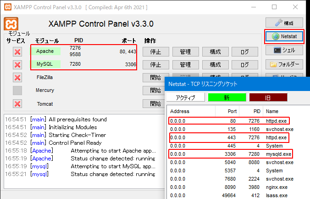Screen dimensions: 310x199
Task: Click log line 'Control Panel Ready'
Action: [x=75, y=143]
